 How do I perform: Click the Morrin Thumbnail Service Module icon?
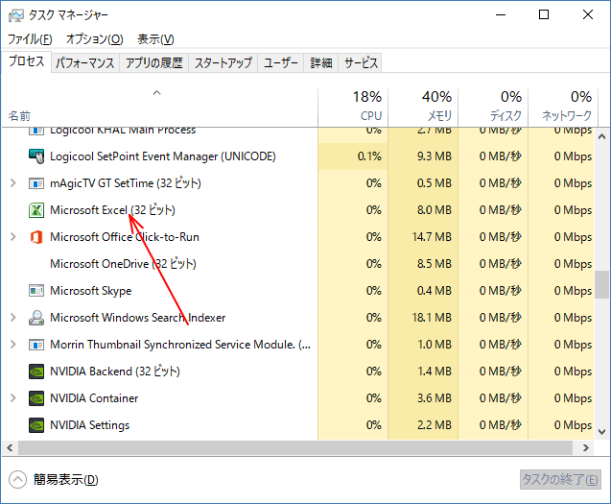[x=36, y=345]
